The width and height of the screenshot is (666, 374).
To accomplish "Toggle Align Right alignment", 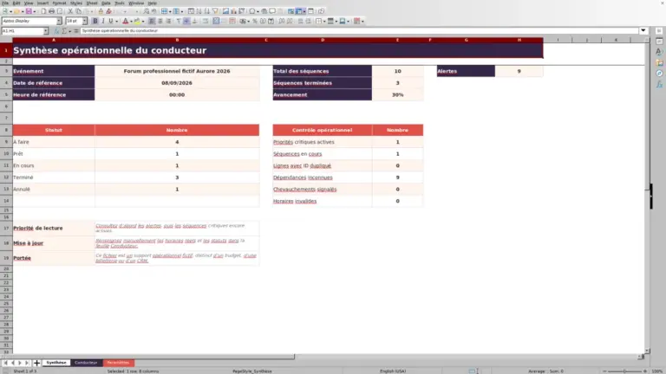I will (168, 21).
